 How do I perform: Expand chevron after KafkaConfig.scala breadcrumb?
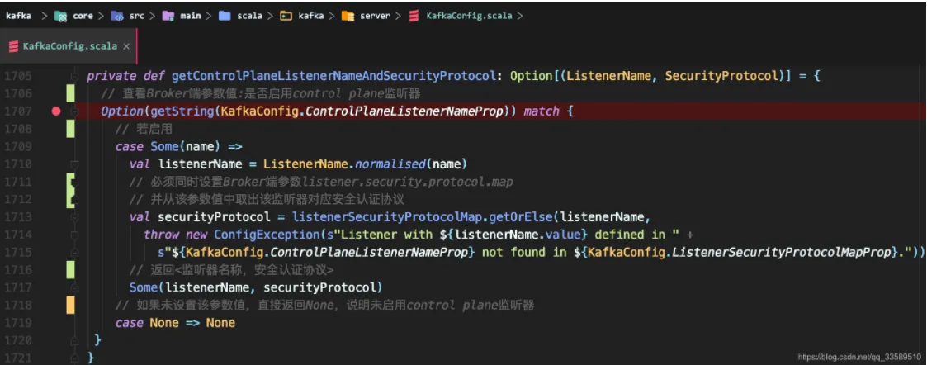pos(520,16)
